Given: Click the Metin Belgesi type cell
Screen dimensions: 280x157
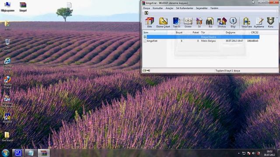Looking at the screenshot, I should [208, 41].
